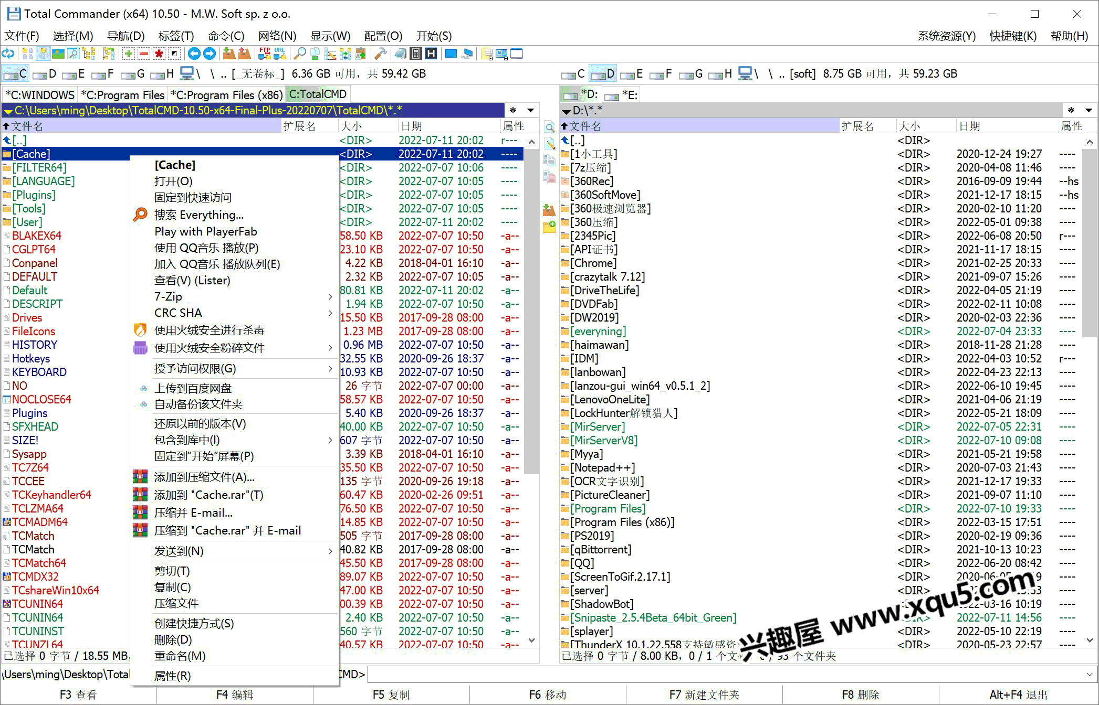The image size is (1099, 705).
Task: Click the directory tree view toolbar icon
Action: pyautogui.click(x=88, y=54)
